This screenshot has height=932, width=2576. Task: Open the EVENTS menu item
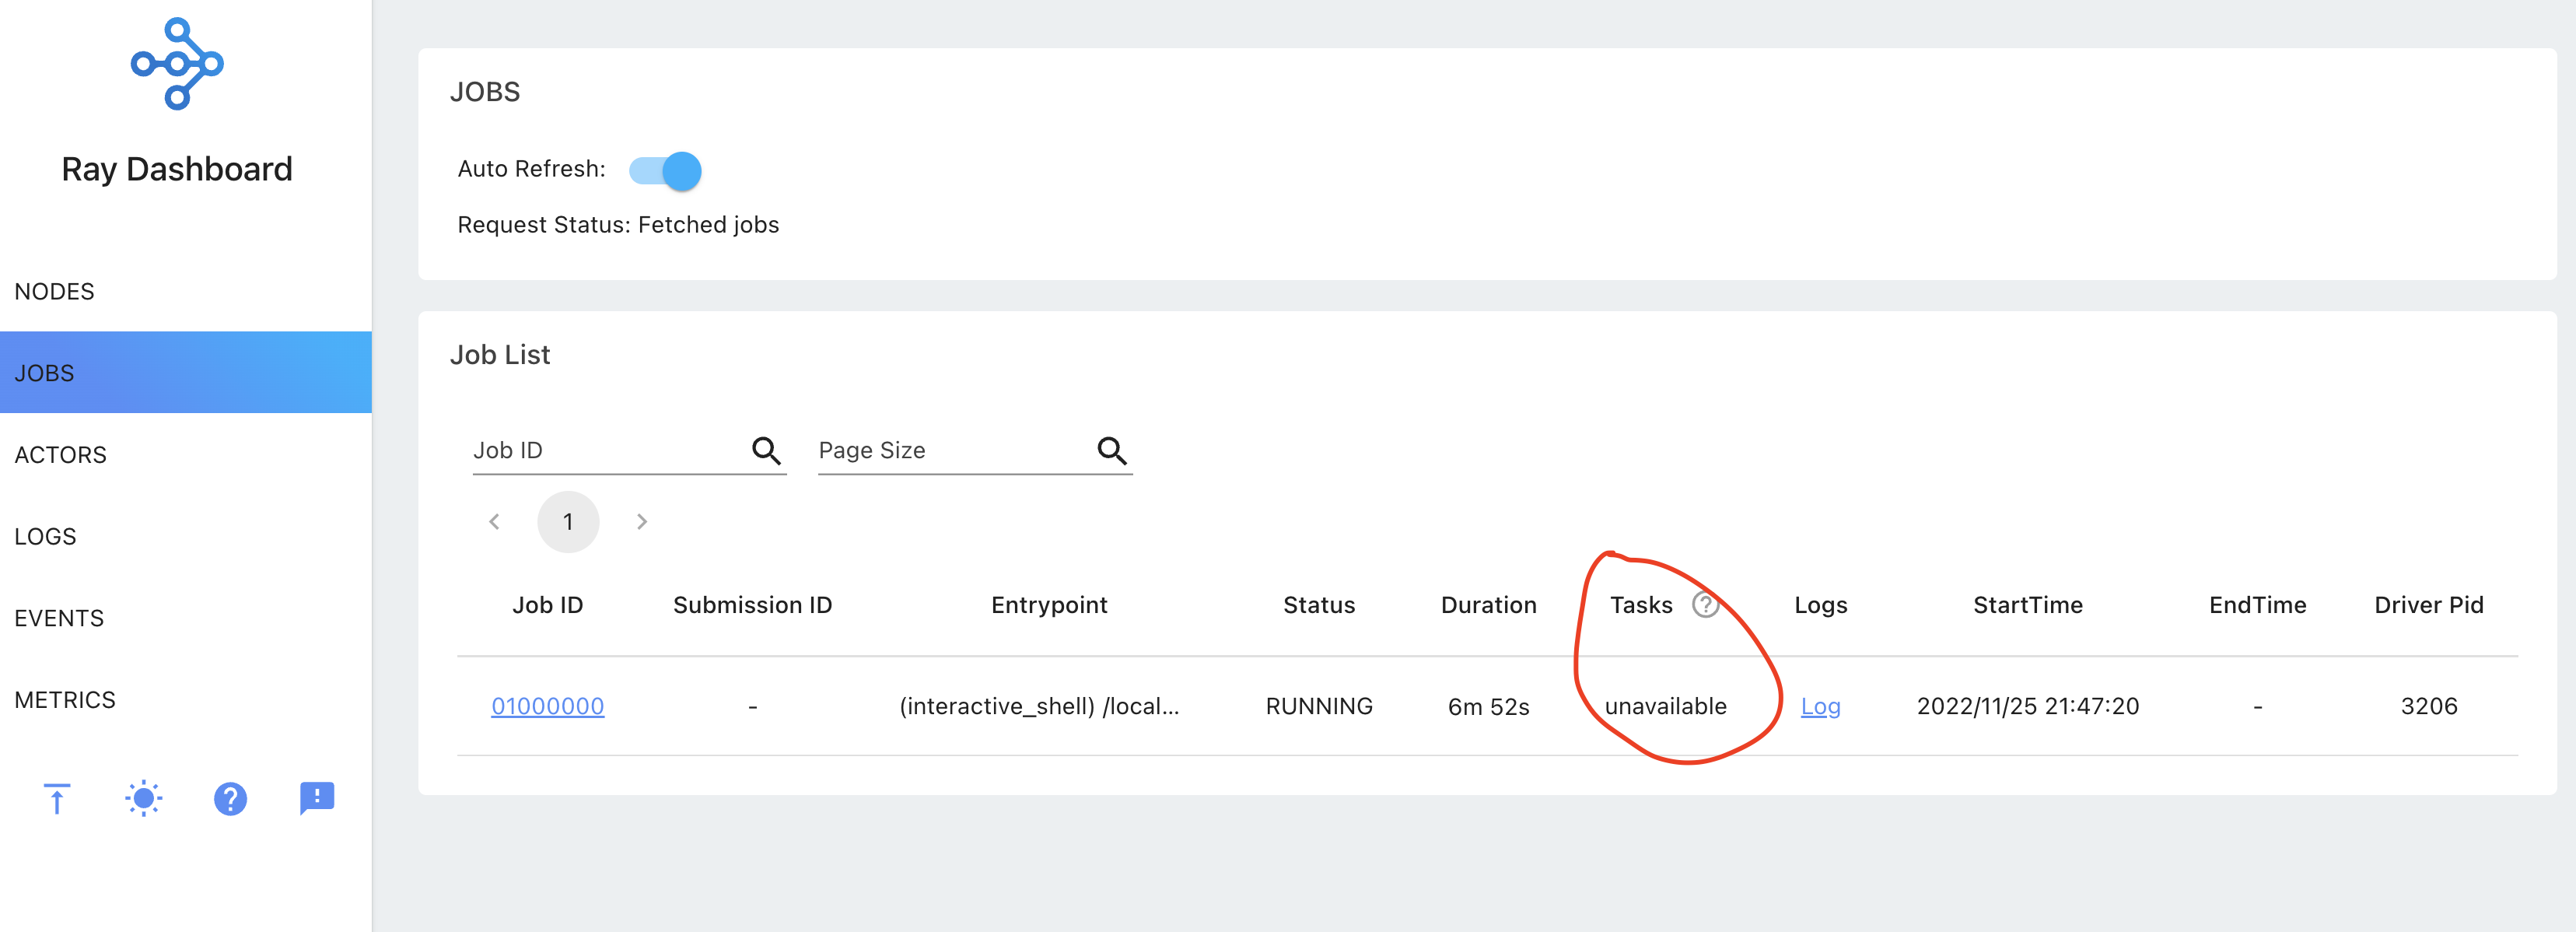[x=186, y=618]
